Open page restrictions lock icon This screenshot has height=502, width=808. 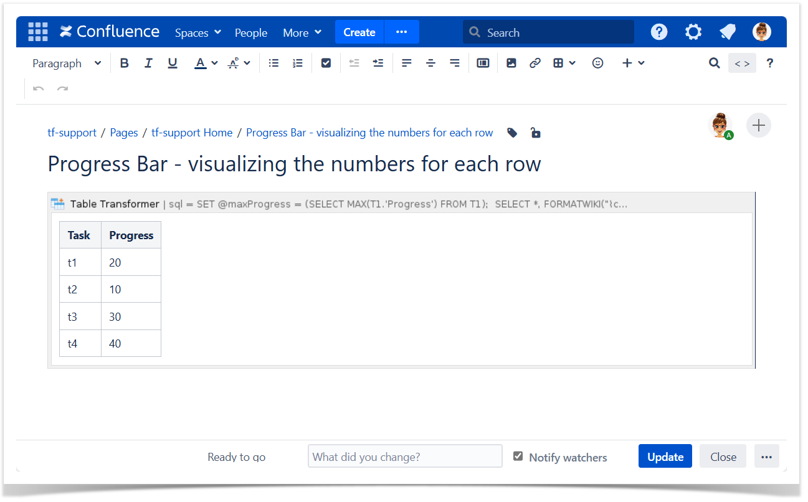click(535, 133)
